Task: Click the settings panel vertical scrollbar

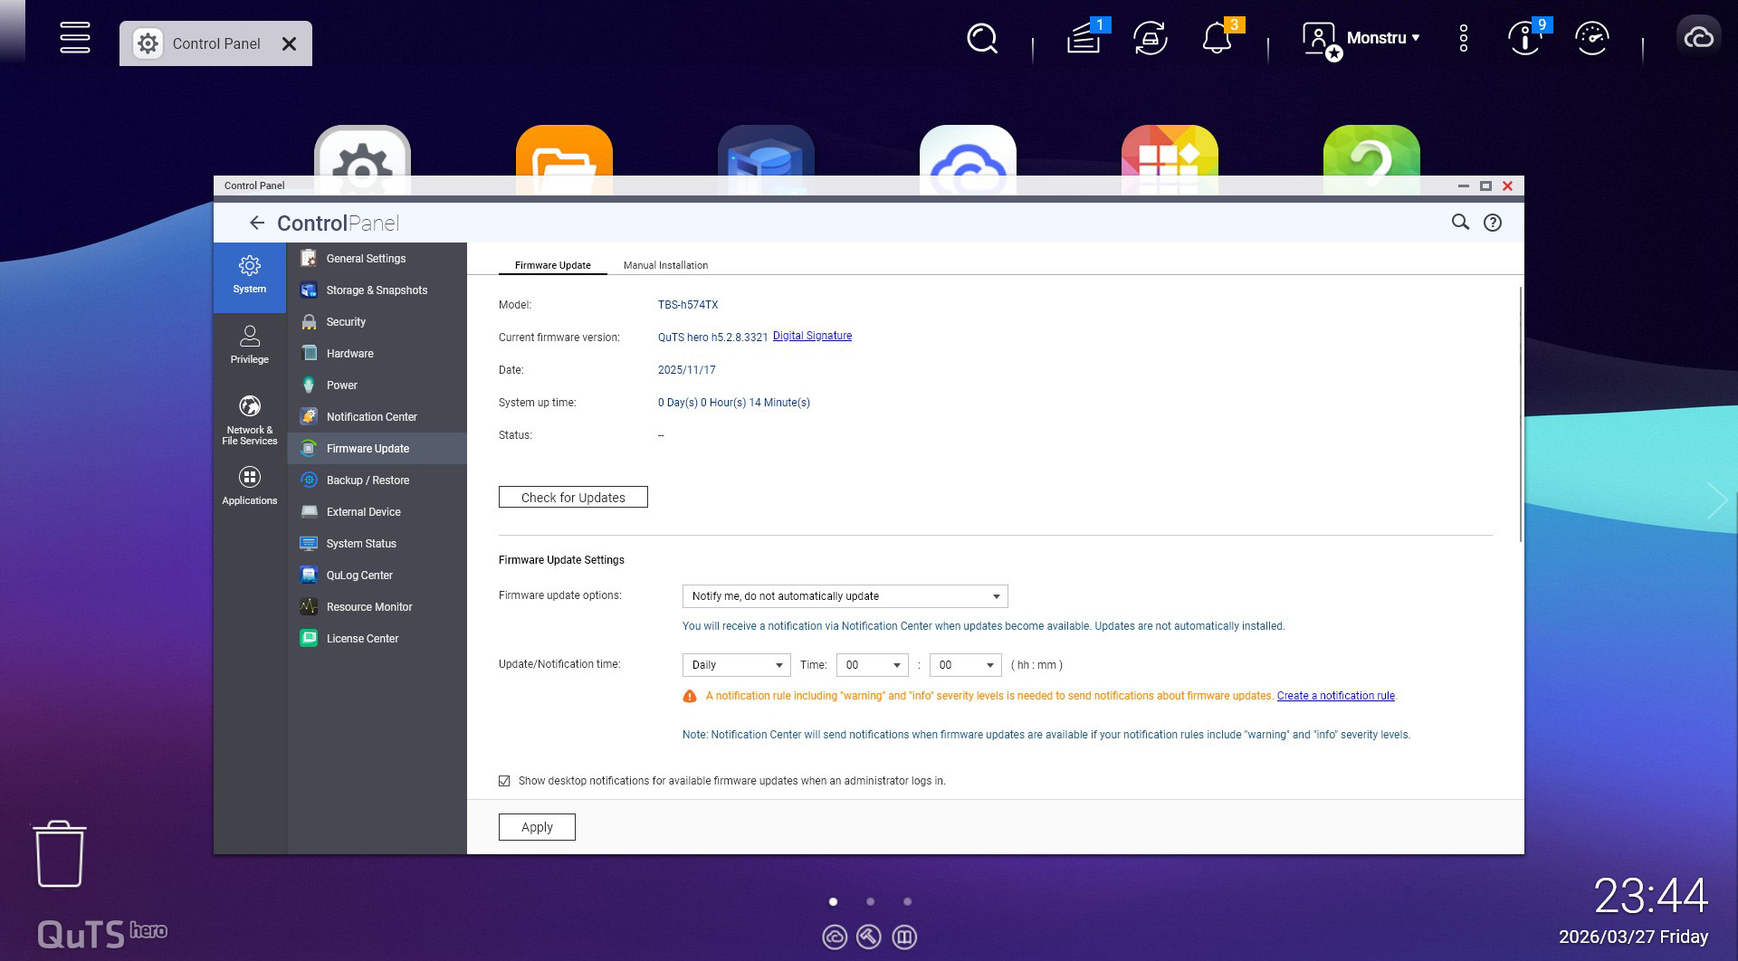Action: pyautogui.click(x=1520, y=414)
